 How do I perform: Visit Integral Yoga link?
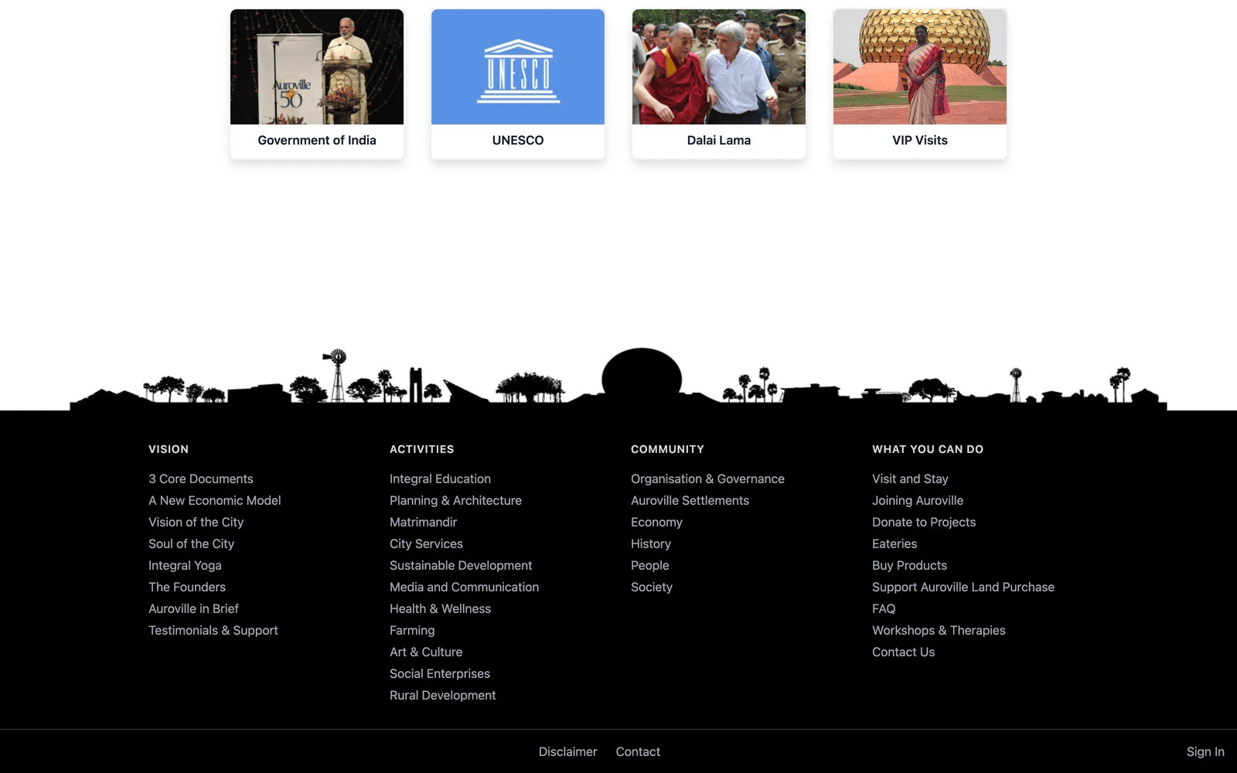point(185,565)
